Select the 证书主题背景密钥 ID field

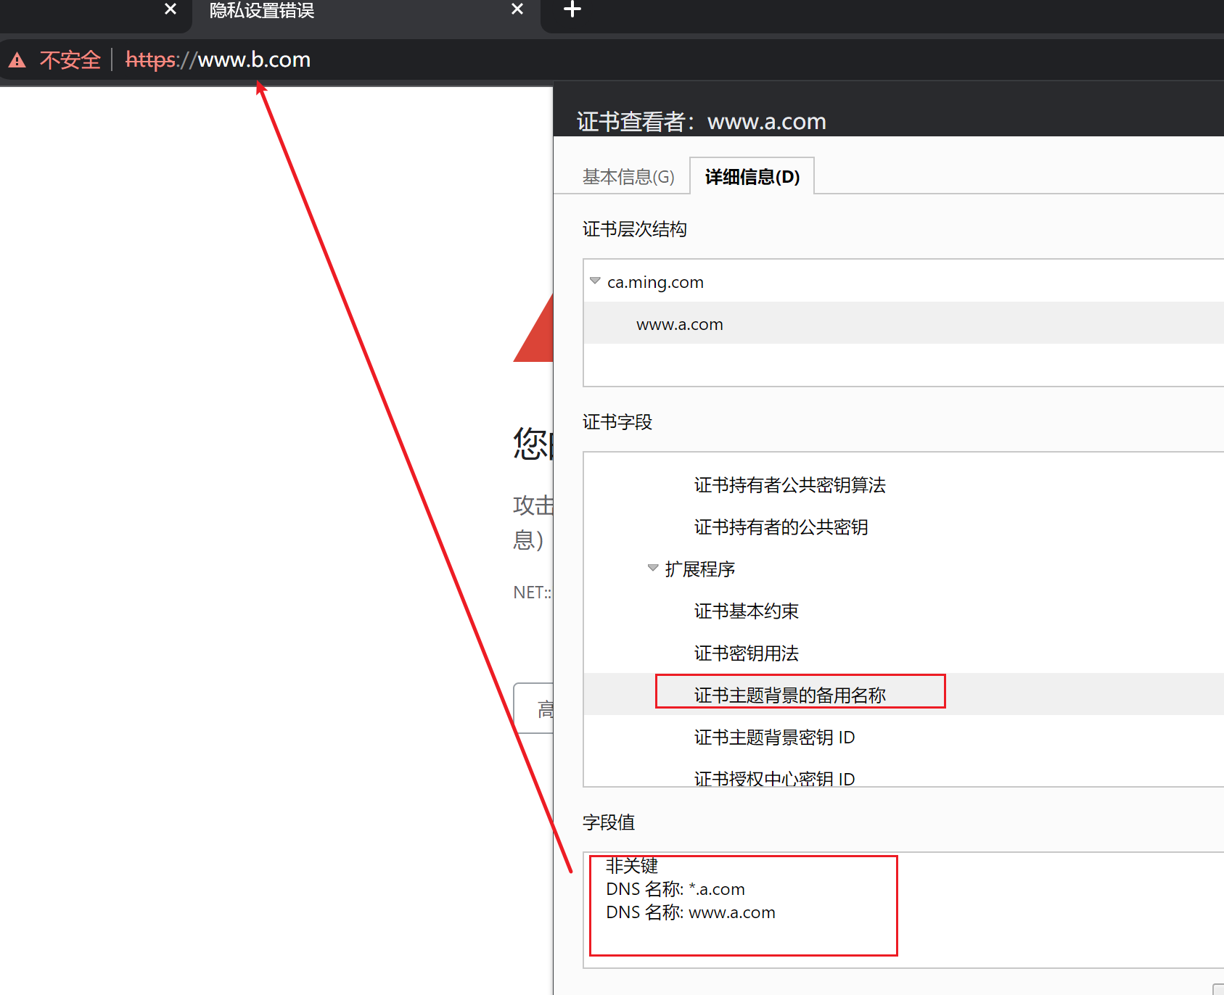click(x=774, y=738)
